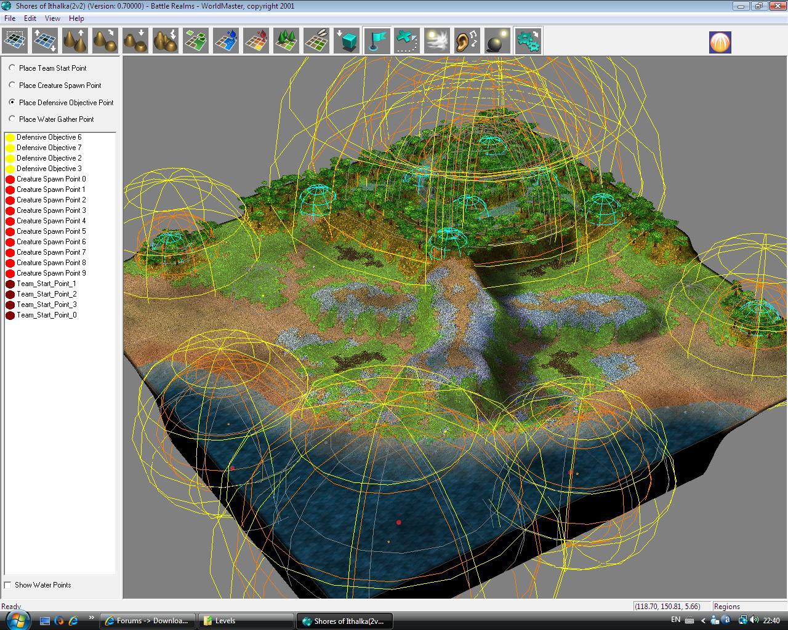Show hidden system tray icons
The width and height of the screenshot is (788, 630).
point(704,621)
